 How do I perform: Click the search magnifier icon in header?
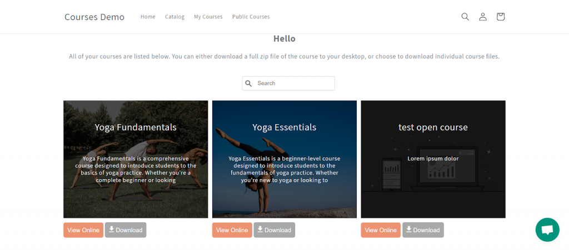[x=465, y=17]
